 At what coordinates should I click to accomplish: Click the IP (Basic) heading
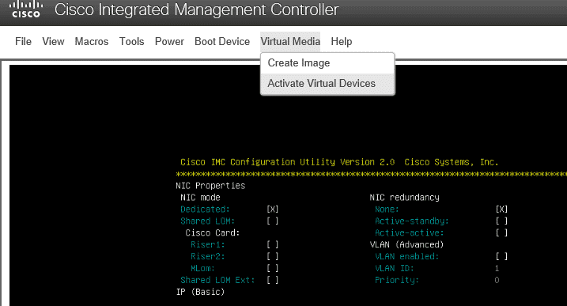pos(200,292)
